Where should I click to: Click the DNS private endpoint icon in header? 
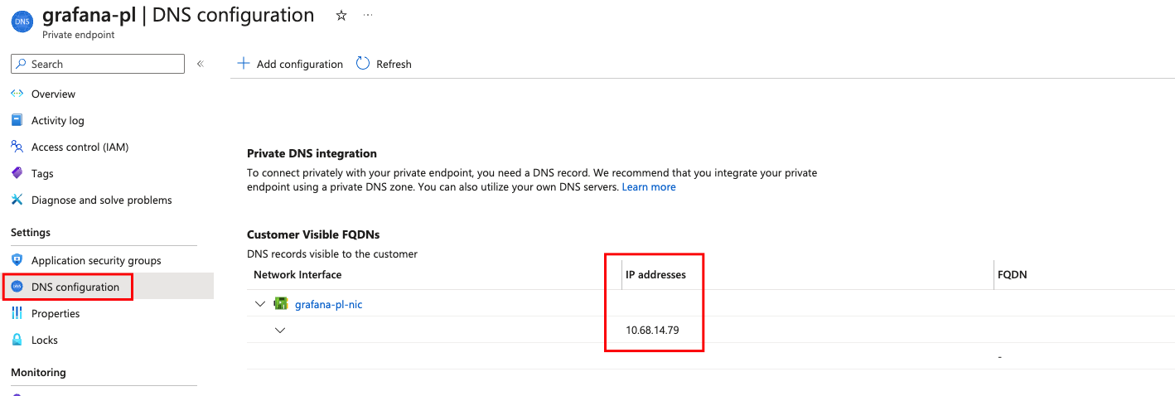(x=22, y=22)
